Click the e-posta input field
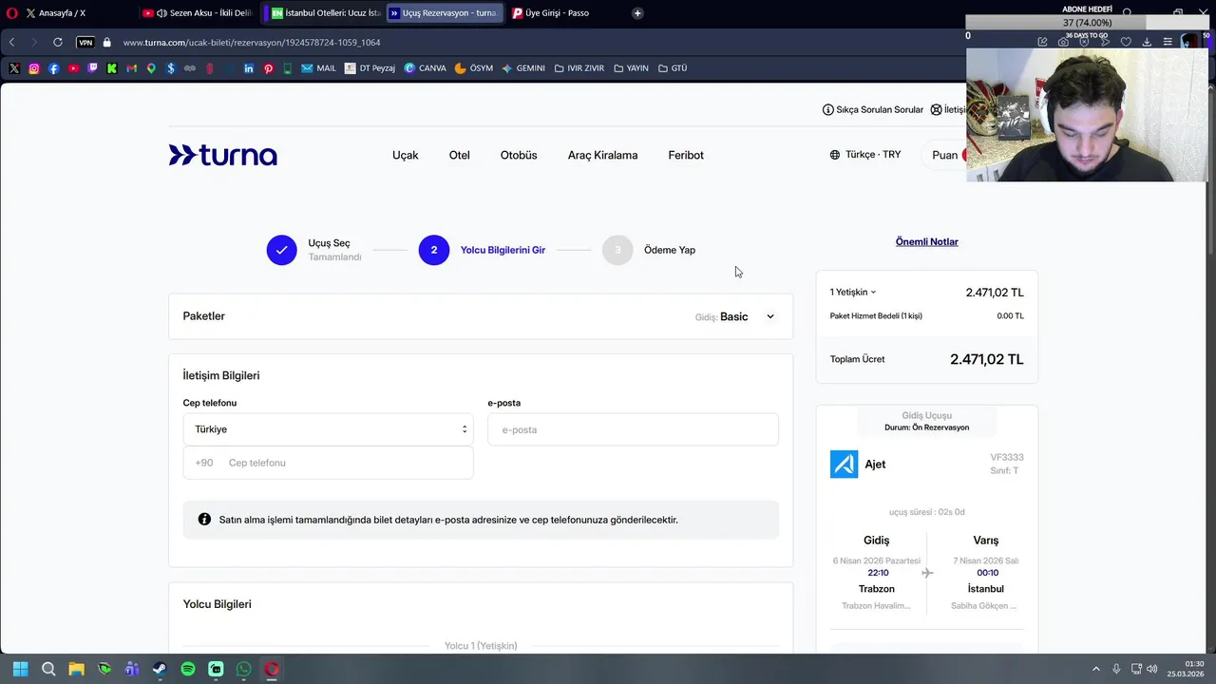1216x684 pixels. click(x=633, y=429)
